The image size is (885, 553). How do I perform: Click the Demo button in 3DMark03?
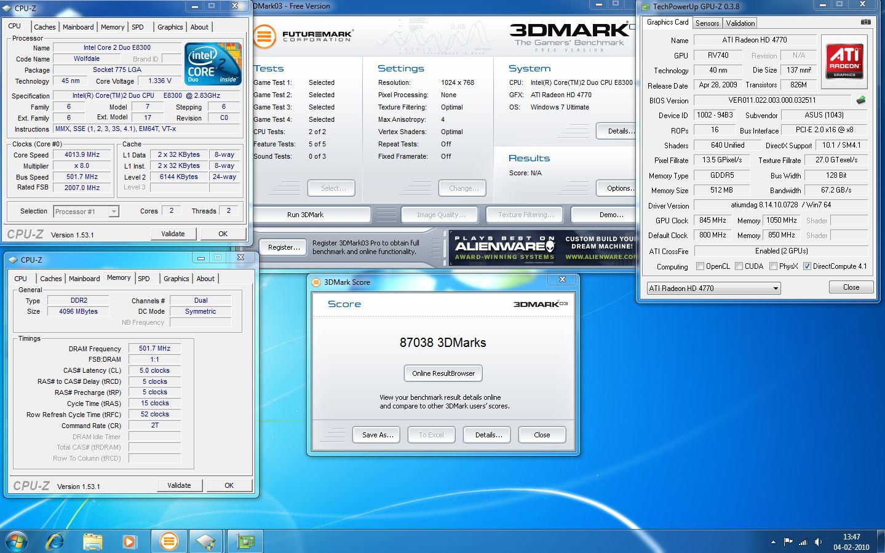[603, 215]
